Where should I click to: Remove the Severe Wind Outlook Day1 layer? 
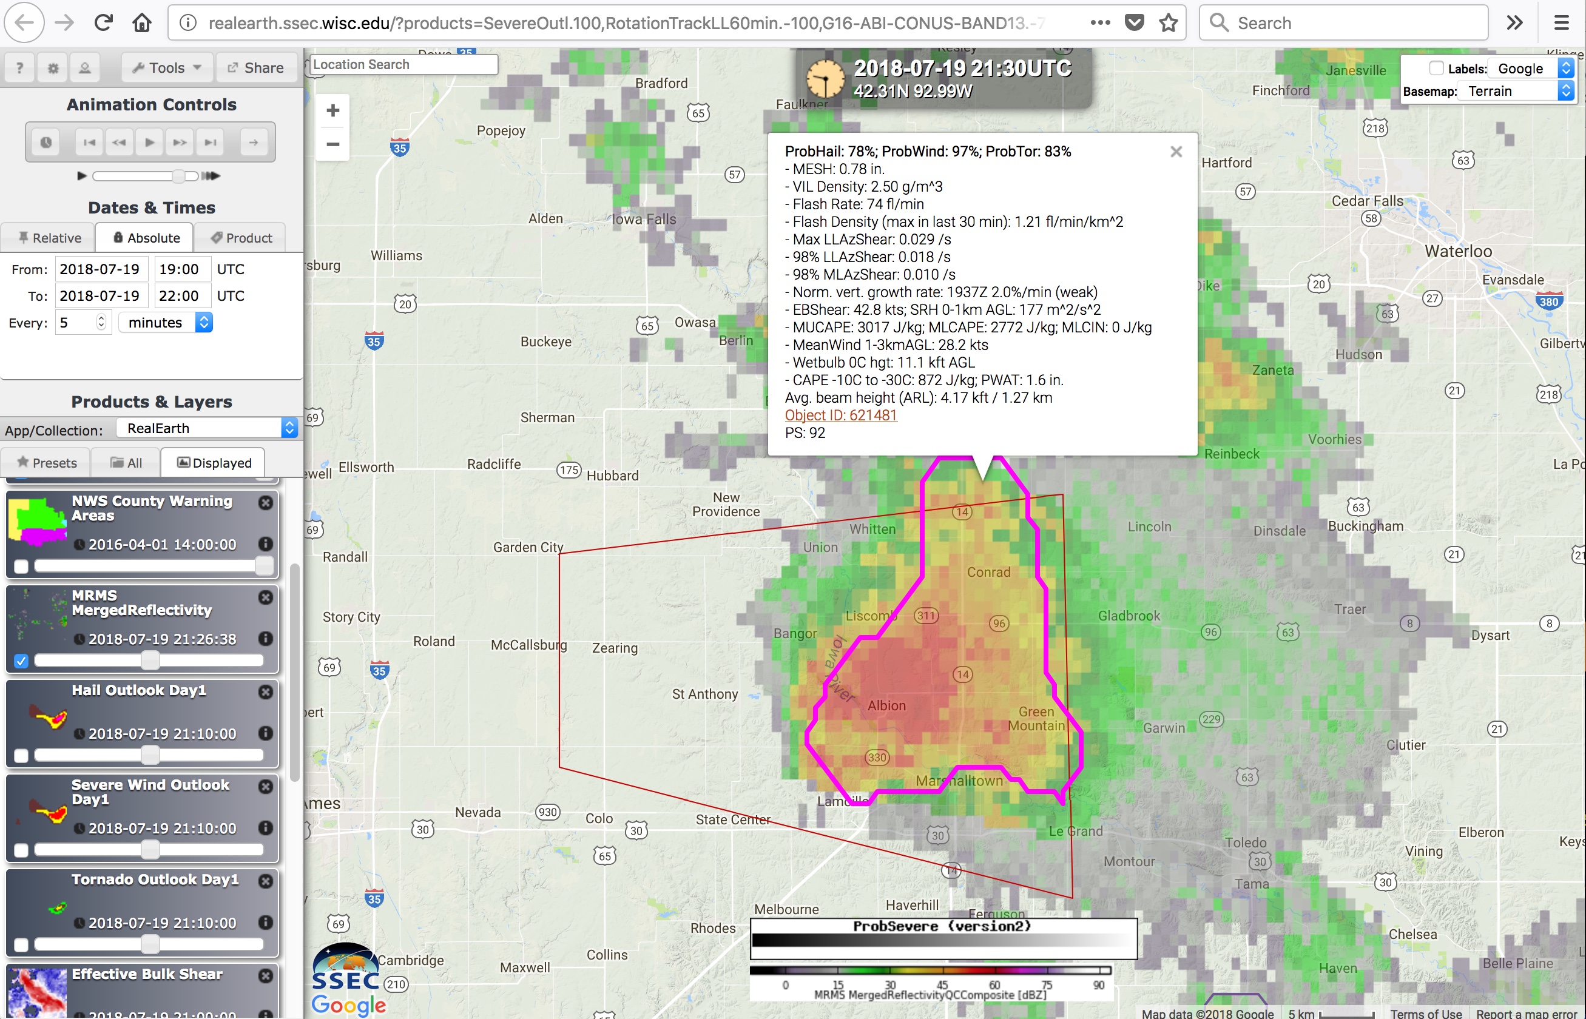265,786
